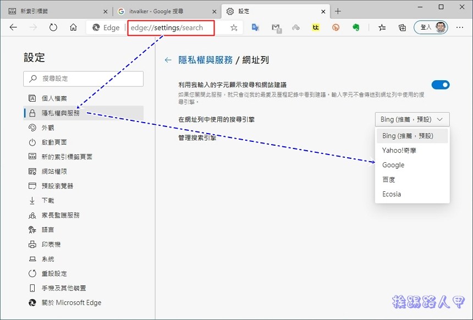Click the browser refresh button
The width and height of the screenshot is (473, 320).
click(x=53, y=27)
